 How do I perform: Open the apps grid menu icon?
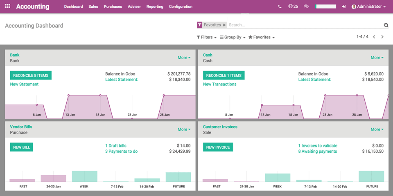pyautogui.click(x=7, y=7)
